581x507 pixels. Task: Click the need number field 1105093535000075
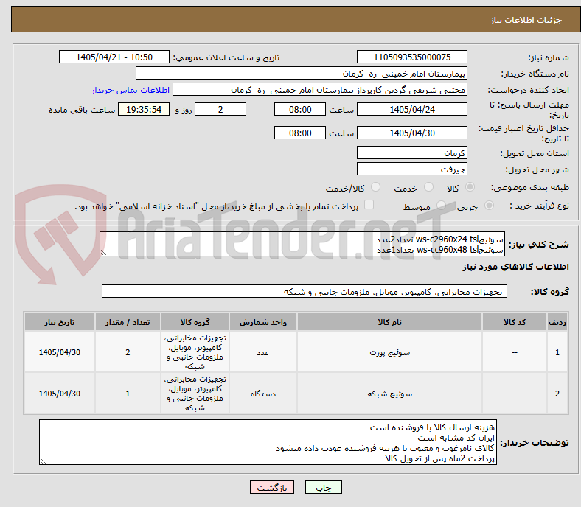411,57
